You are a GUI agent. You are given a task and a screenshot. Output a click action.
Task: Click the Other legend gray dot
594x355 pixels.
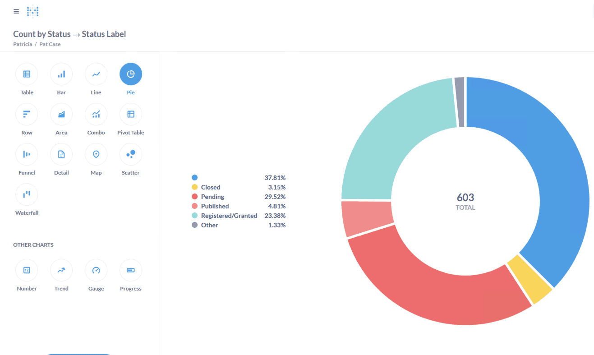coord(194,225)
